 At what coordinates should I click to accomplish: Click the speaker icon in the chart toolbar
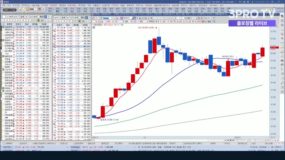pos(117,18)
